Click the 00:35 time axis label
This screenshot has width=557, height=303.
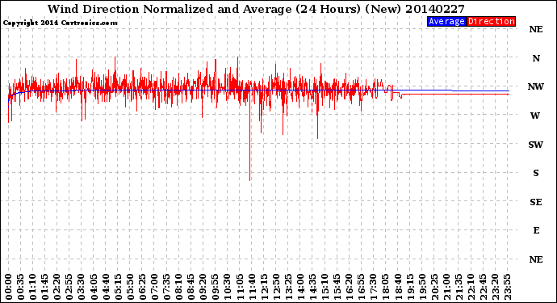21,287
